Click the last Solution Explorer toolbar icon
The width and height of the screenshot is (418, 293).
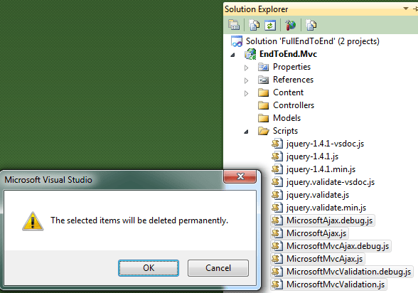(311, 25)
